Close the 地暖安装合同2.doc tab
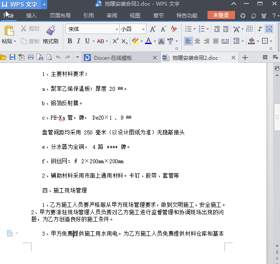Viewport: 280px width, 264px height. tap(233, 58)
